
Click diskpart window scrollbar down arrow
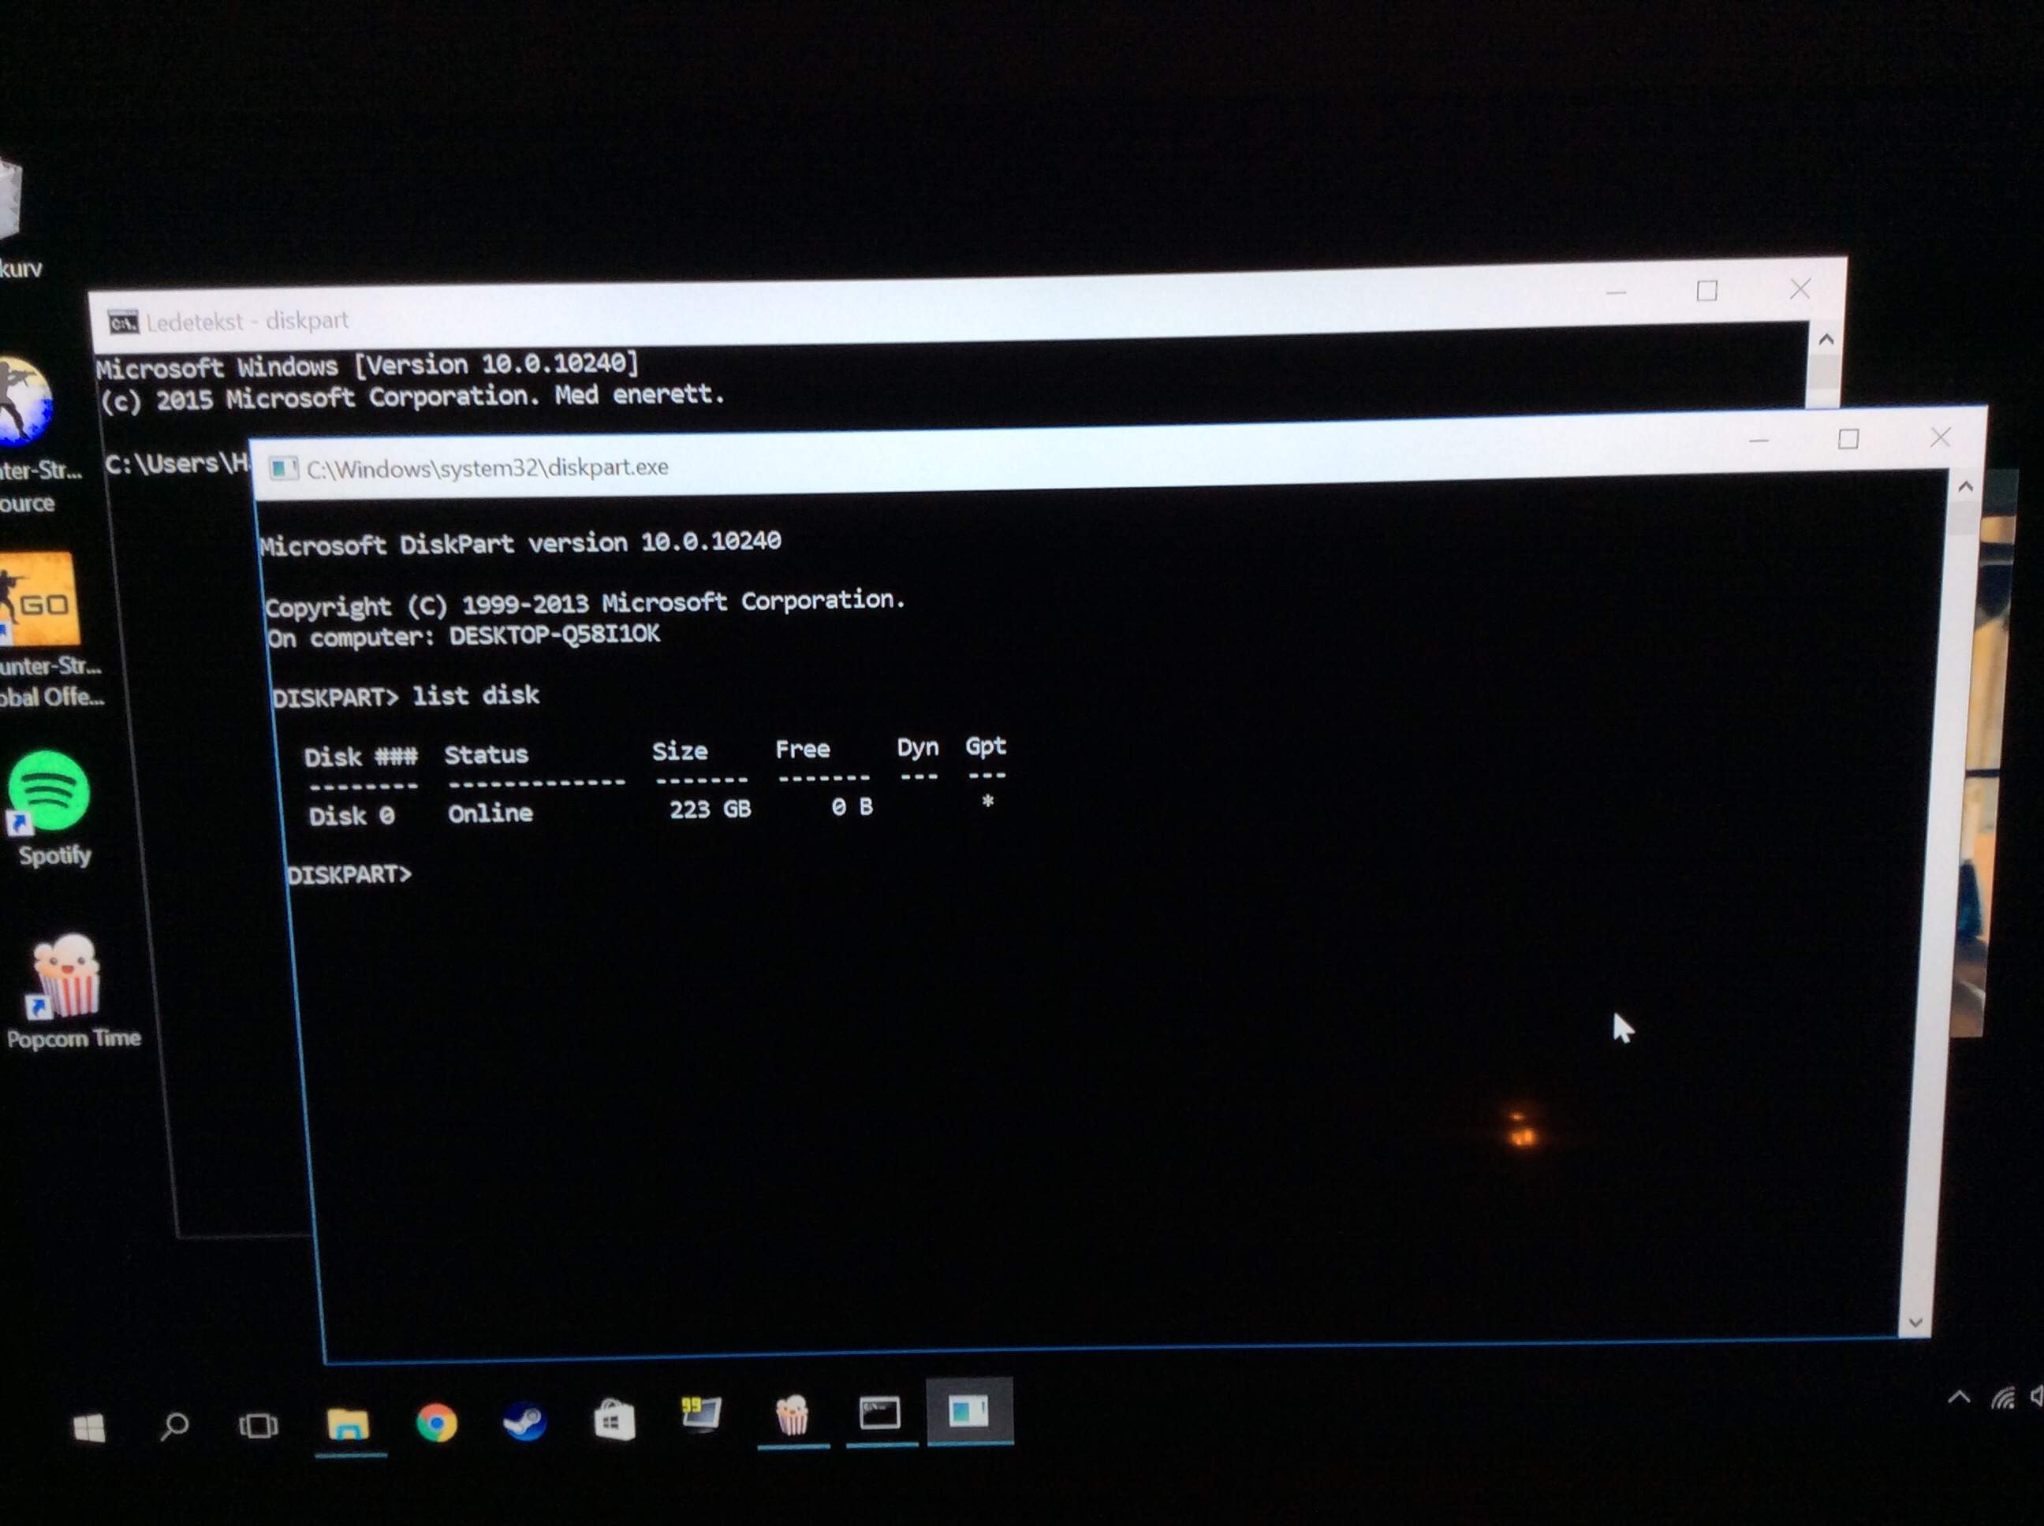click(x=1915, y=1322)
